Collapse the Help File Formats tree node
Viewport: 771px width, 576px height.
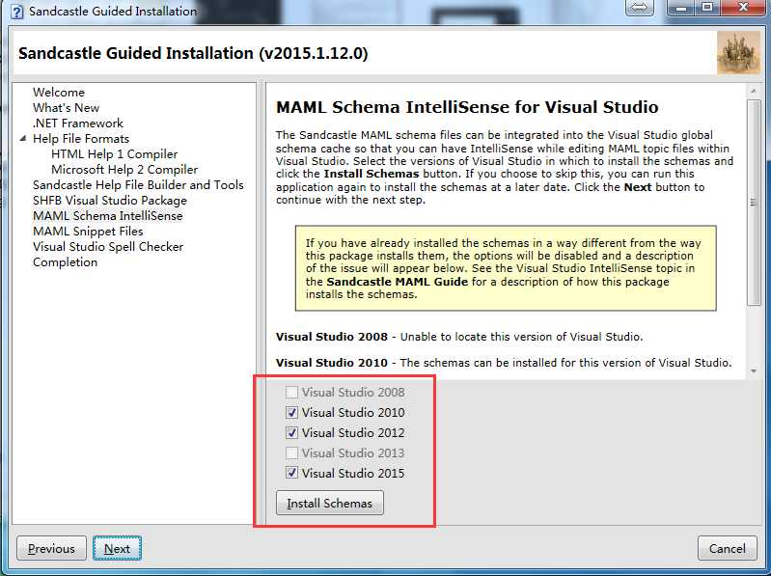pyautogui.click(x=22, y=139)
